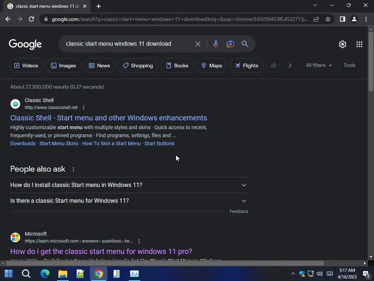Open a new browser tab
The height and width of the screenshot is (281, 374).
(x=99, y=6)
